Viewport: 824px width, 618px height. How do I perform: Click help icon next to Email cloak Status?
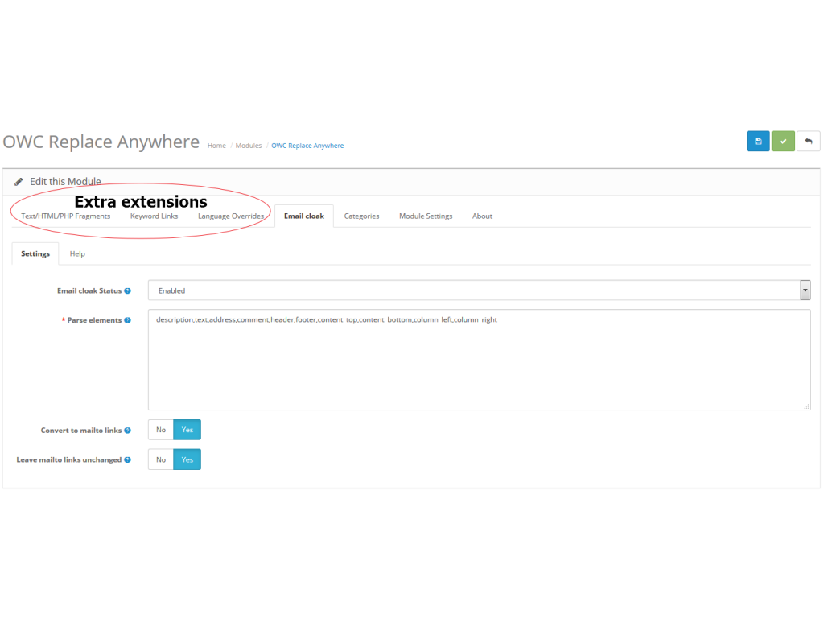click(x=128, y=290)
